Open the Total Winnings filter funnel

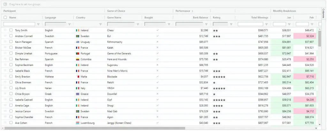[x=266, y=24]
